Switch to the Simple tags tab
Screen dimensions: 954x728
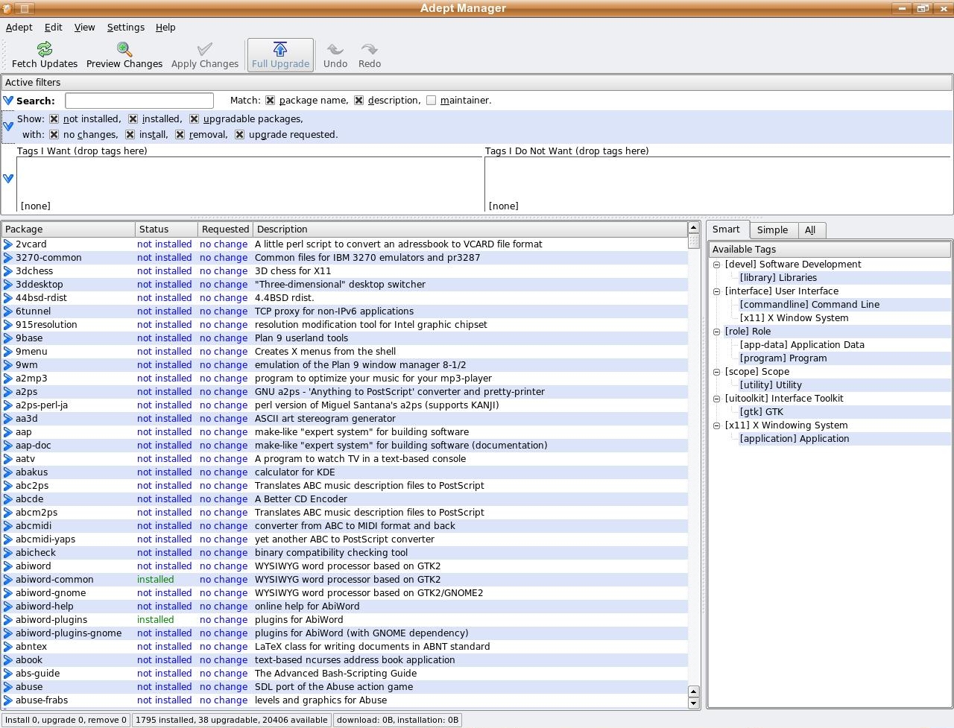tap(773, 230)
